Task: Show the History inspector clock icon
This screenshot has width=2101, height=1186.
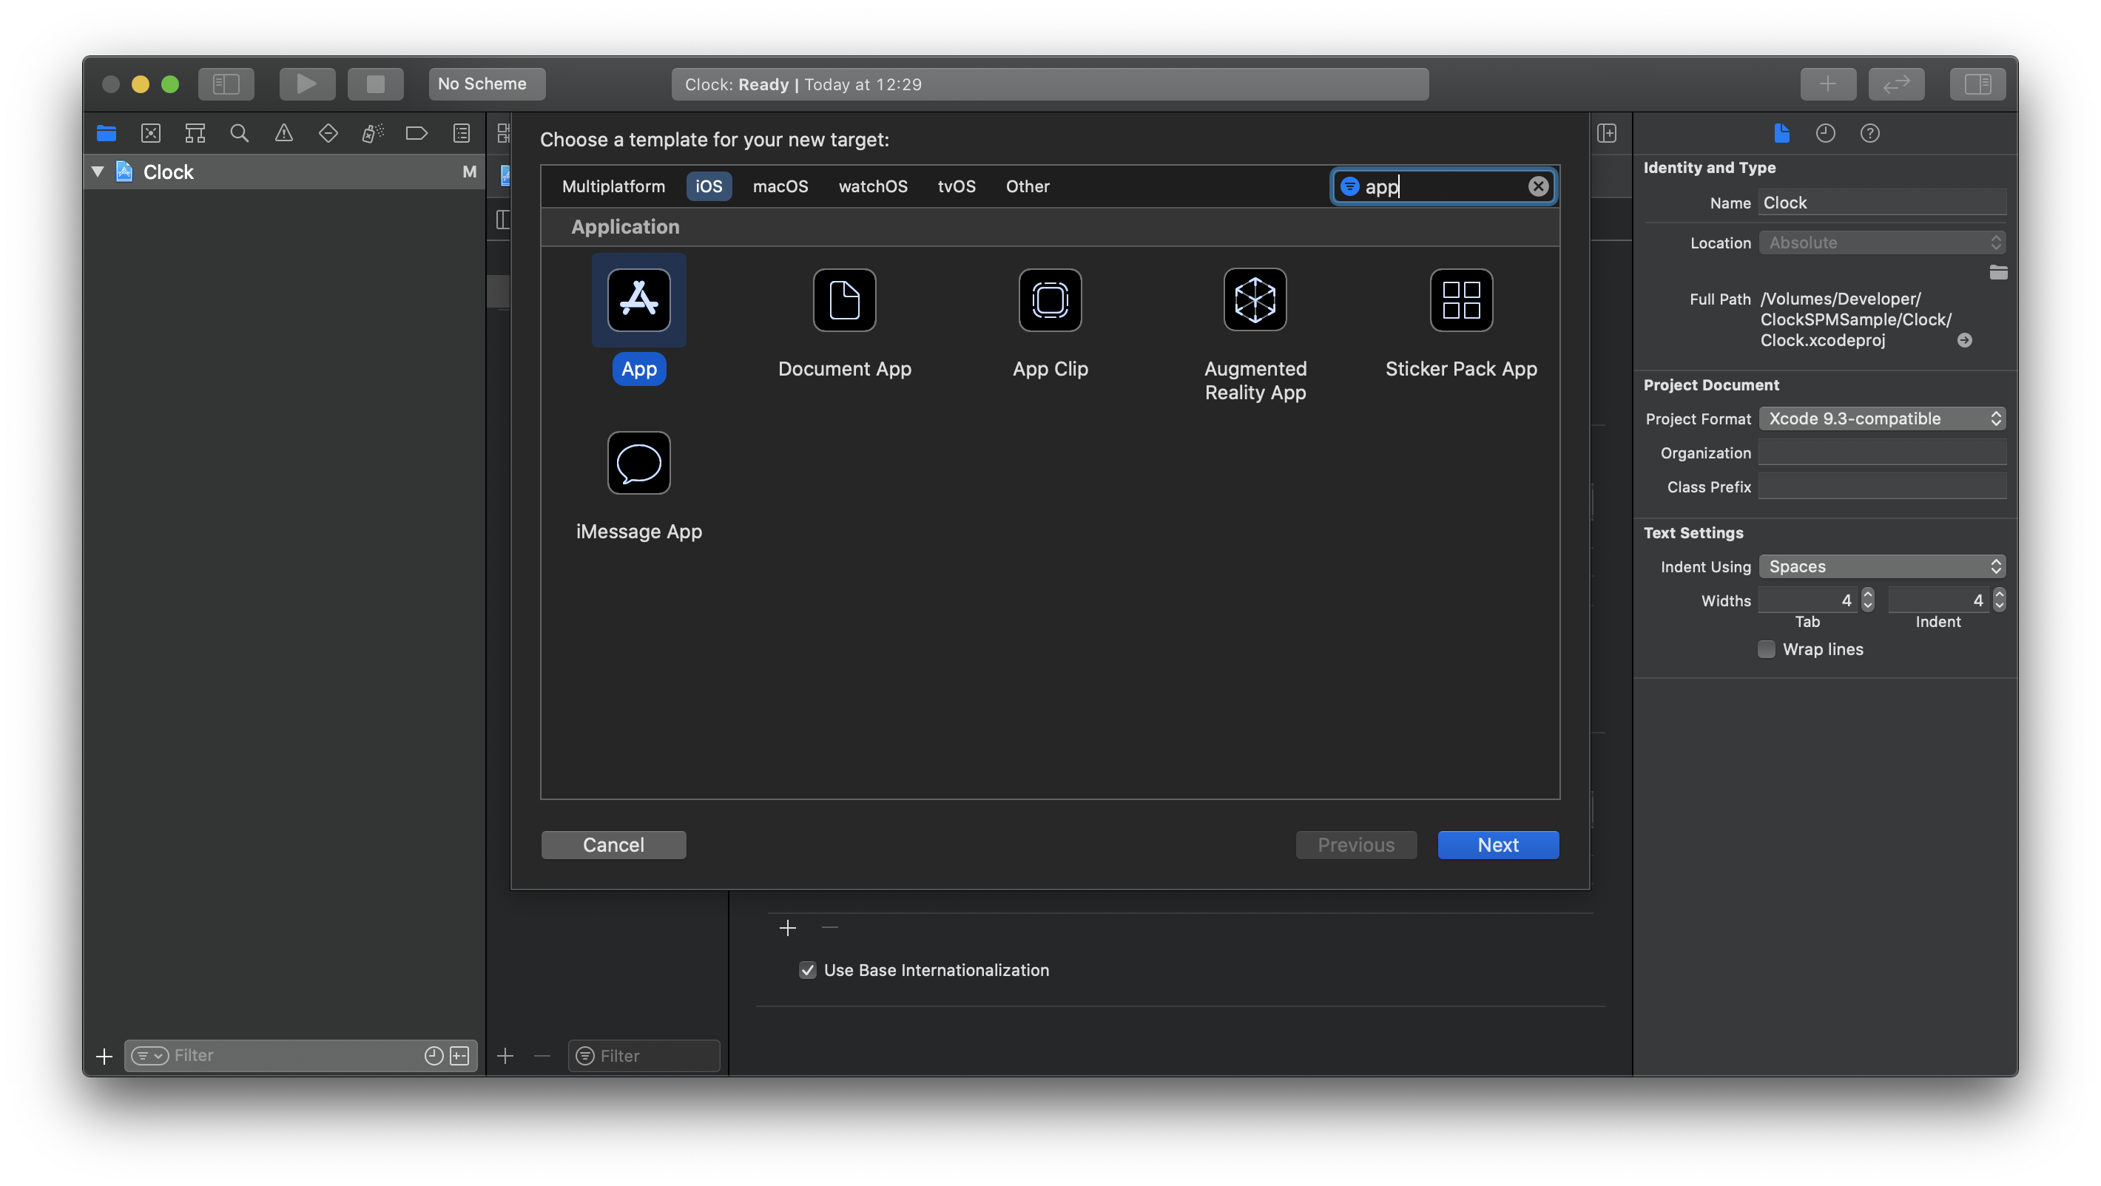Action: click(x=1825, y=133)
